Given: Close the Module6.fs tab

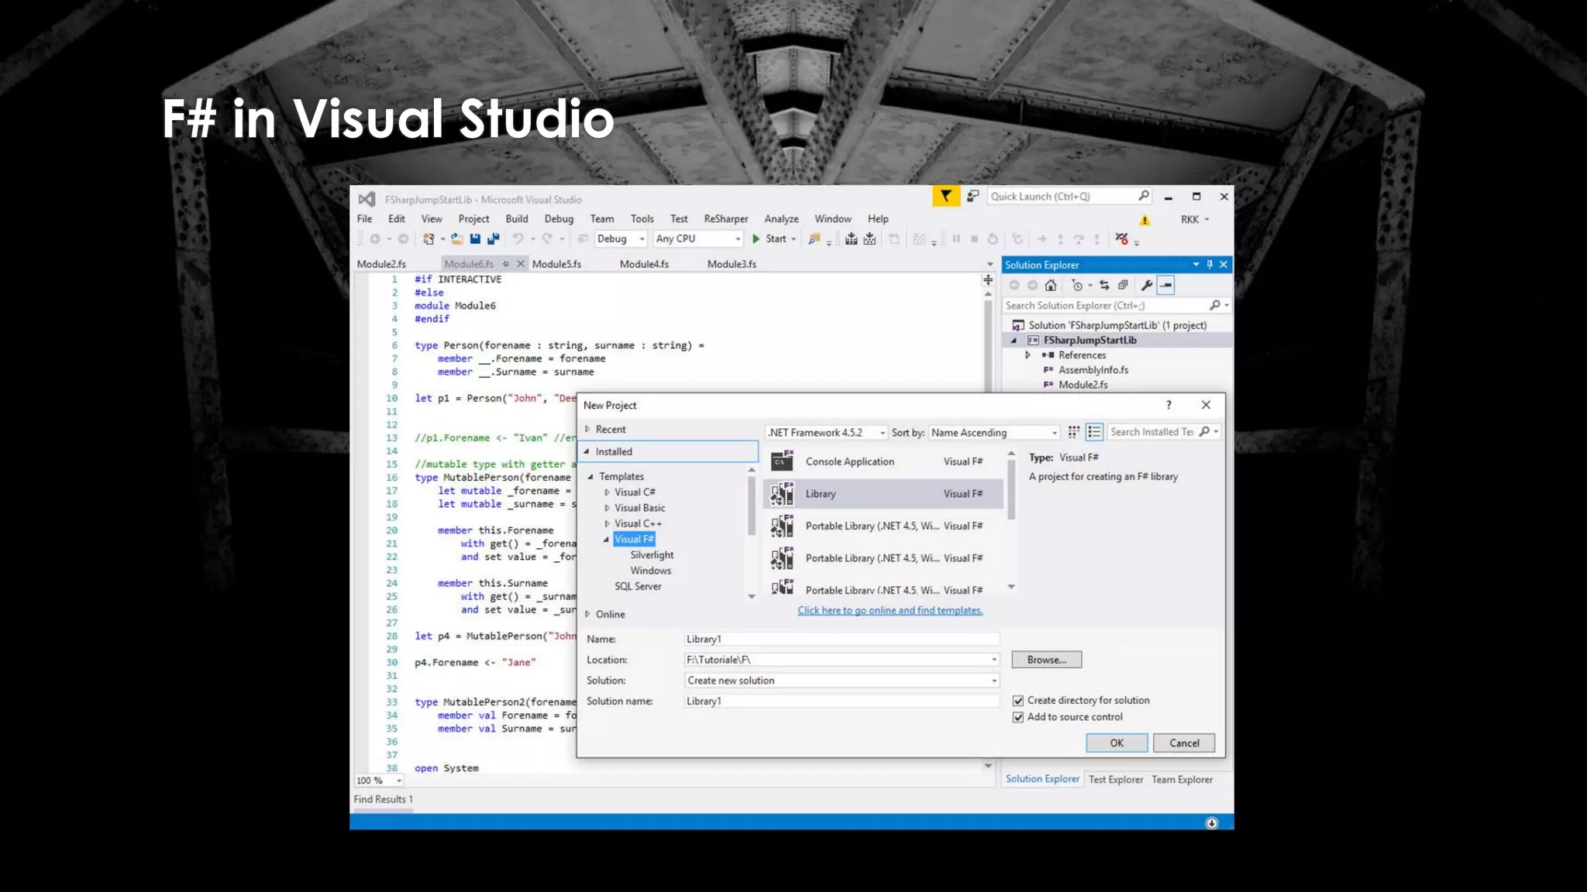Looking at the screenshot, I should point(521,264).
